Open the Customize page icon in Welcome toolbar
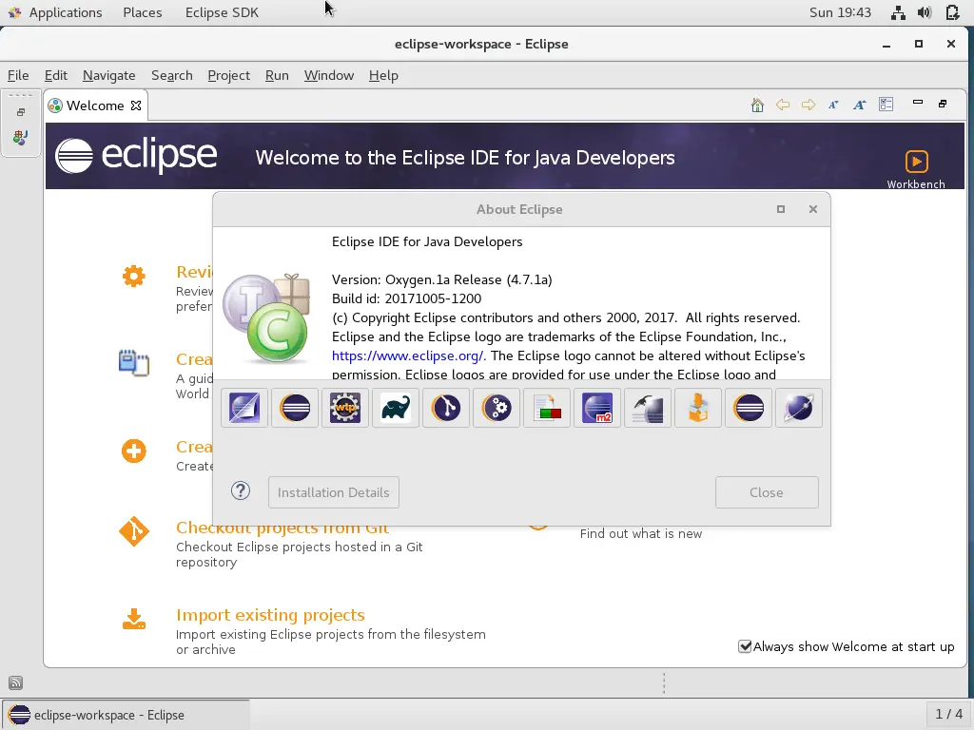 click(x=886, y=106)
